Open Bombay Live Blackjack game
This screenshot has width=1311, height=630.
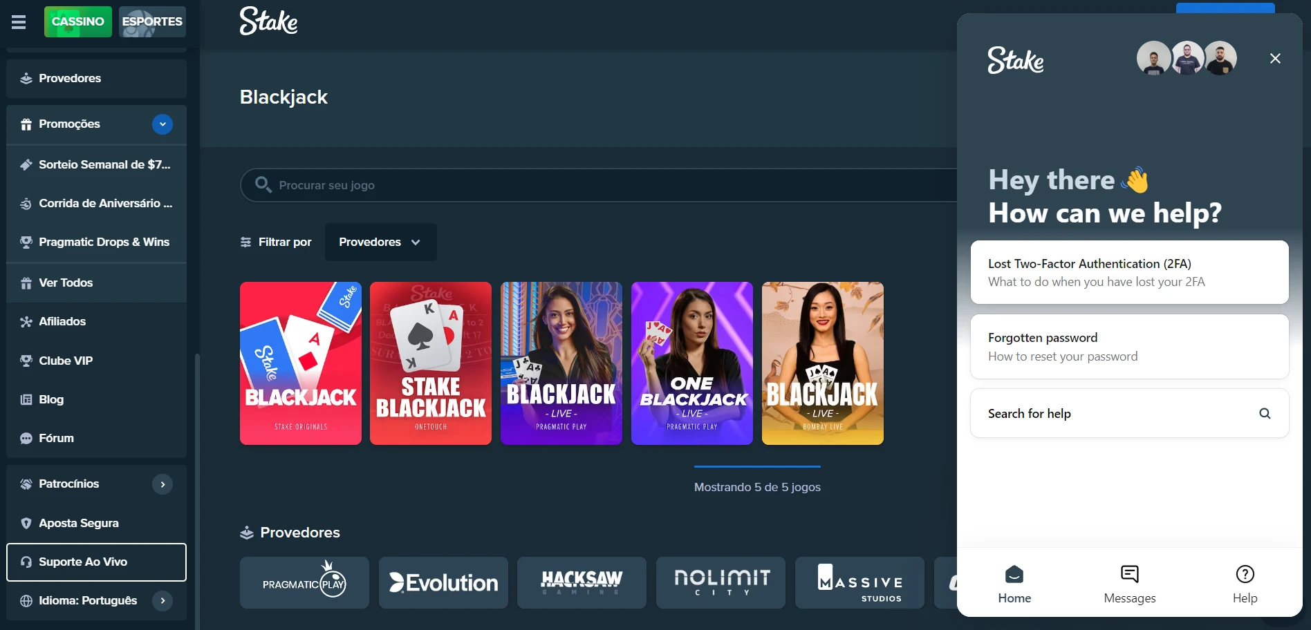[x=823, y=363]
